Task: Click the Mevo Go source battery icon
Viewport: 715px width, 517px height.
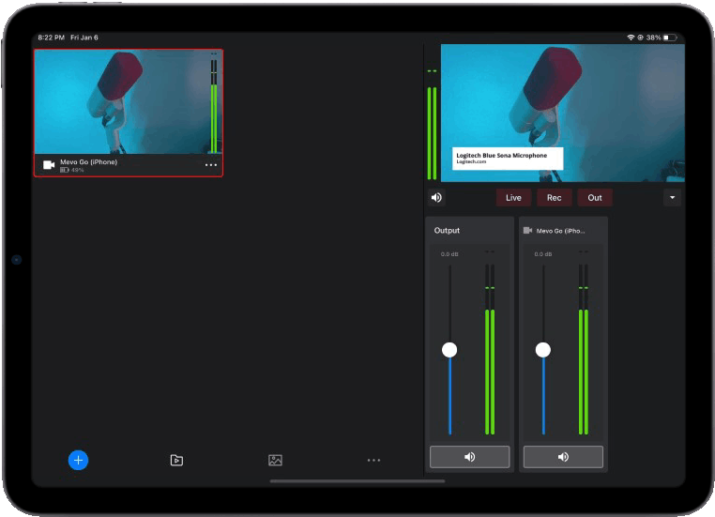Action: pos(65,170)
